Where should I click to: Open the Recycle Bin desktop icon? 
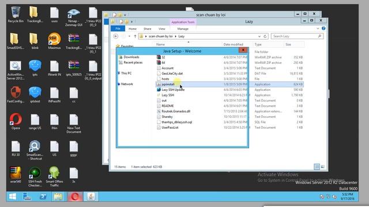(x=16, y=14)
